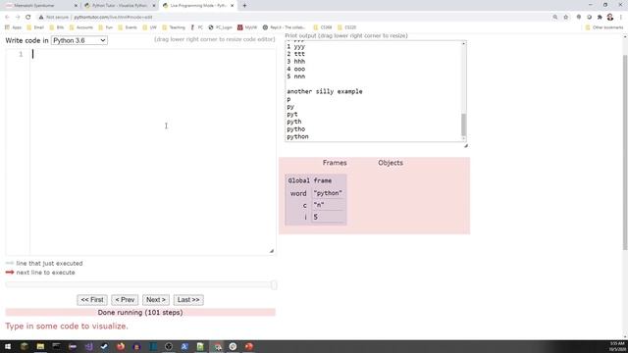Launch Firefox from the taskbar

[121, 346]
